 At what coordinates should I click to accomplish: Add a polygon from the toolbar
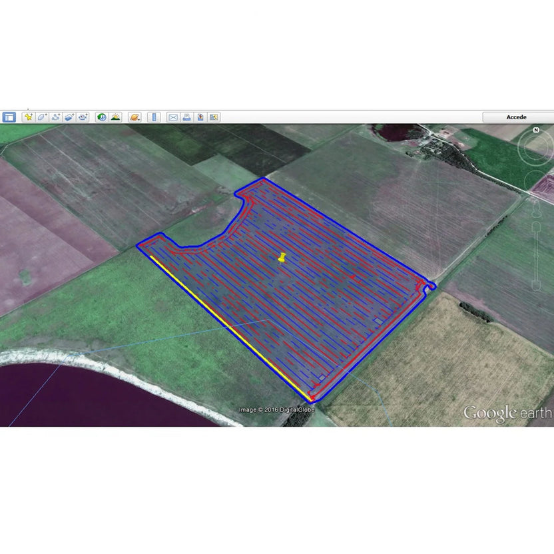pos(42,117)
